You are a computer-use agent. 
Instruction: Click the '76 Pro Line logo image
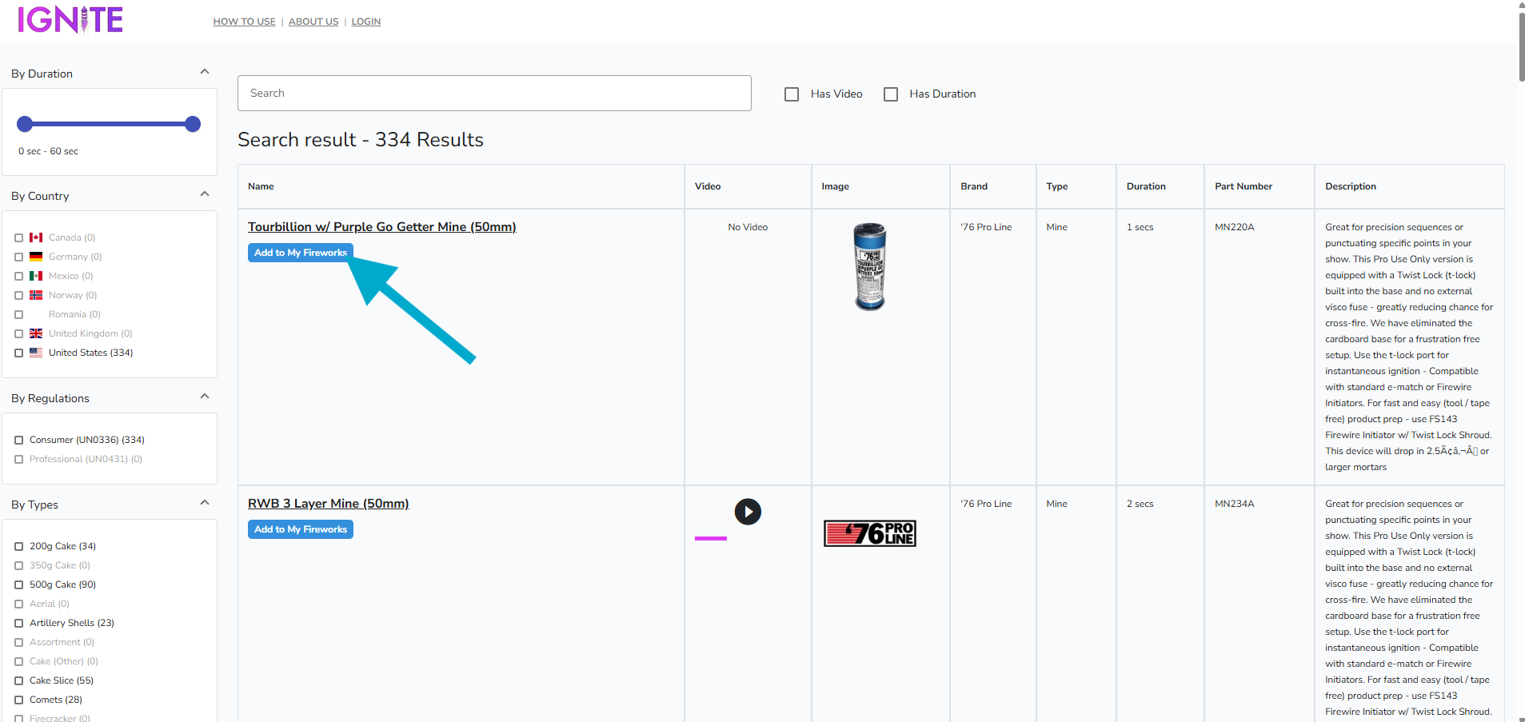869,533
